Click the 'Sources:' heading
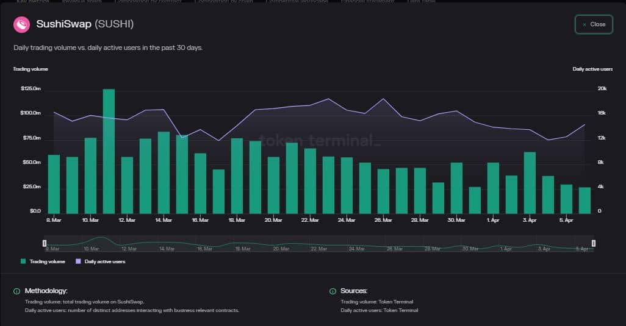The width and height of the screenshot is (626, 326). tap(354, 291)
